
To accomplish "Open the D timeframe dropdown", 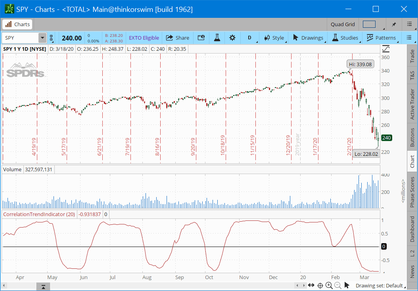I will pos(249,38).
